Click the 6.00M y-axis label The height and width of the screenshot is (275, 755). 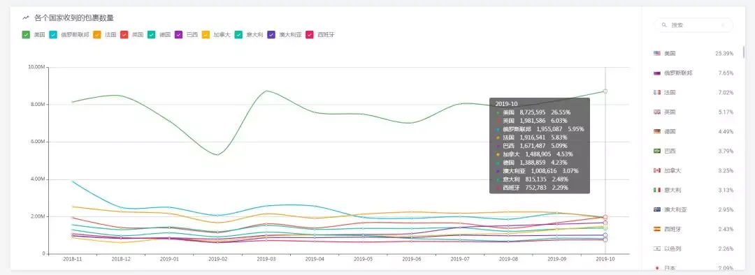(x=38, y=142)
